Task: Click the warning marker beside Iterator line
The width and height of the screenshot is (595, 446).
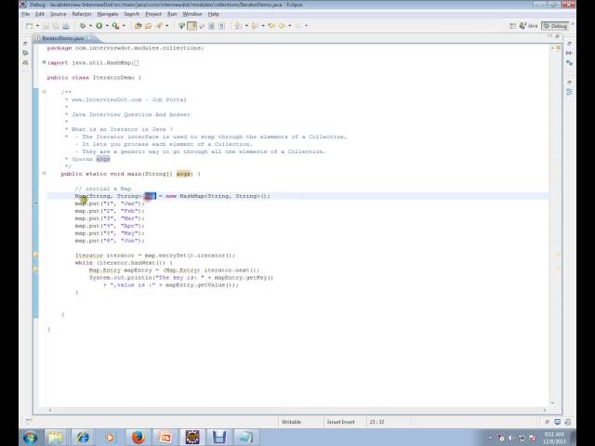Action: [x=36, y=256]
